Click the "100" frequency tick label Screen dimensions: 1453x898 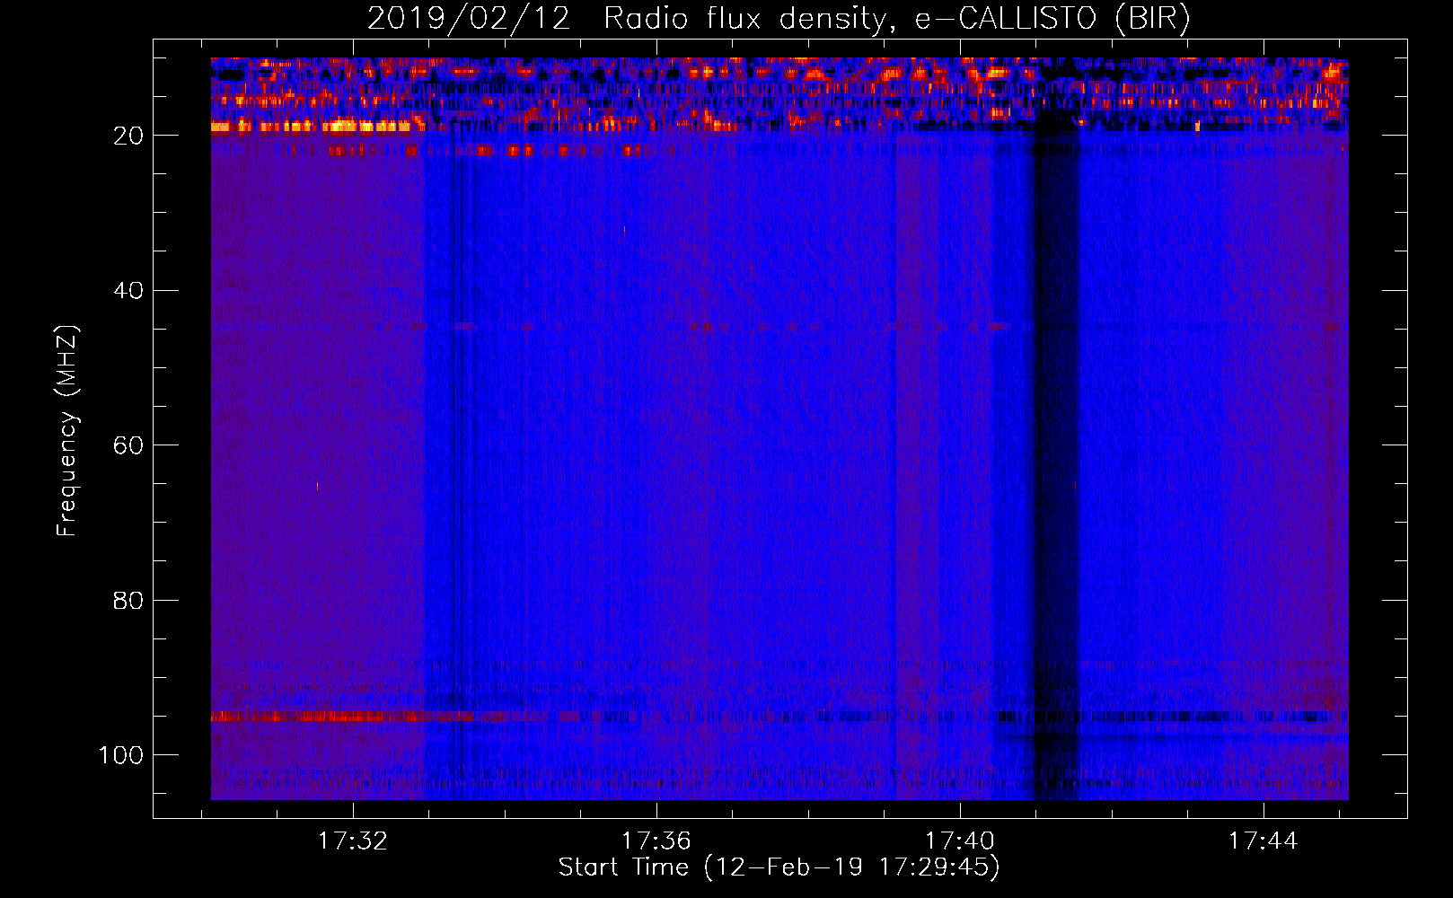121,755
